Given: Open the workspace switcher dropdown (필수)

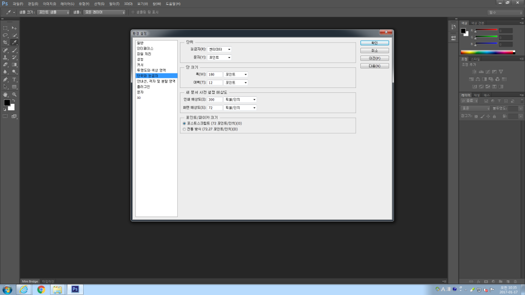Looking at the screenshot, I should pyautogui.click(x=505, y=12).
